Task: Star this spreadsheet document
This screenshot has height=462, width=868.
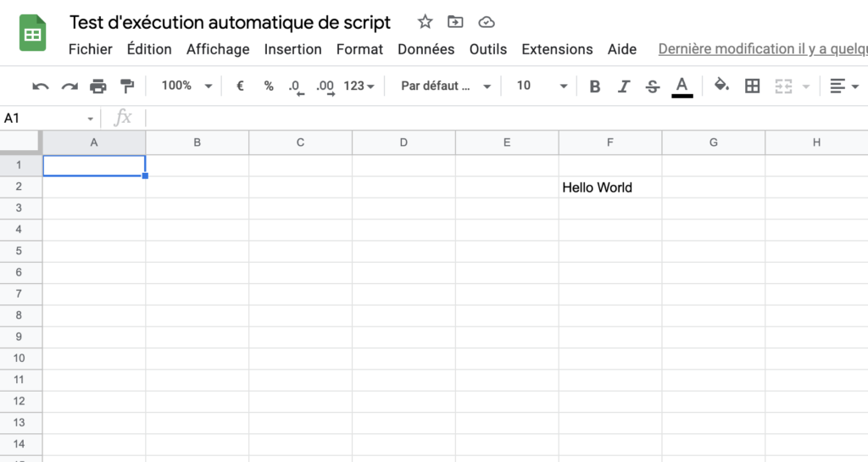Action: click(x=425, y=22)
